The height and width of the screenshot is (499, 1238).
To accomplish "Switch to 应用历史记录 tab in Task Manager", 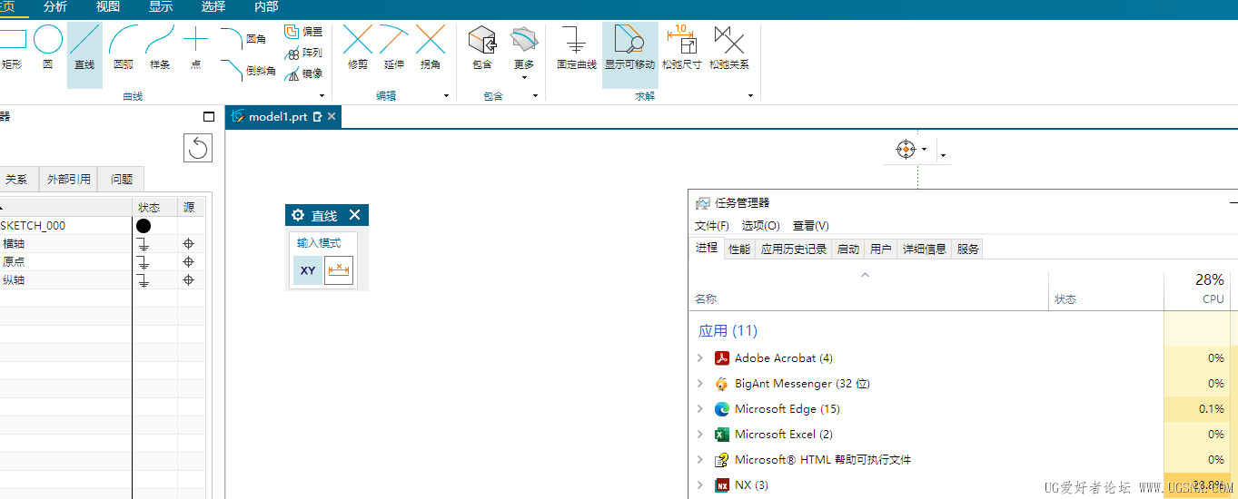I will pyautogui.click(x=794, y=249).
